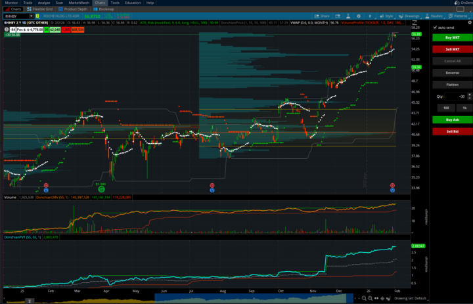473x304 pixels.
Task: Click the flask quick-studies icon
Action: pyautogui.click(x=348, y=16)
